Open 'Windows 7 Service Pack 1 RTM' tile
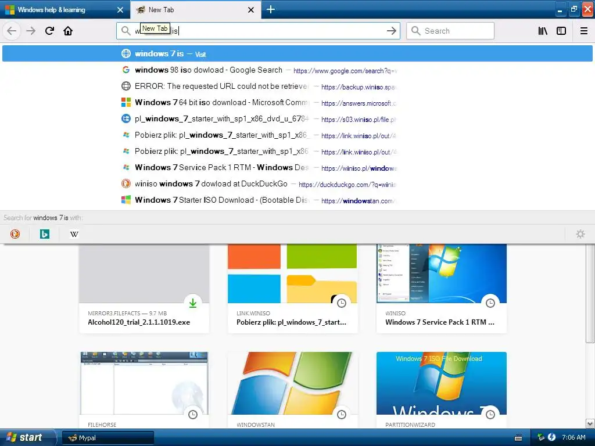The image size is (595, 446). pyautogui.click(x=442, y=289)
